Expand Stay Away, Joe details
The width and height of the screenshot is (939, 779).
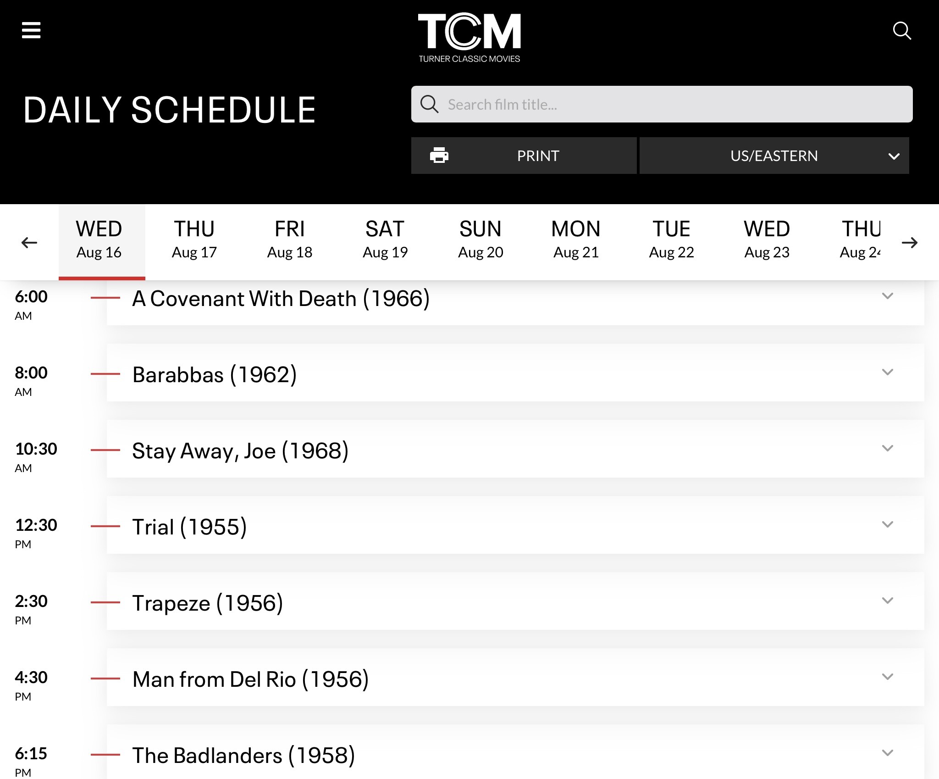[x=888, y=448]
